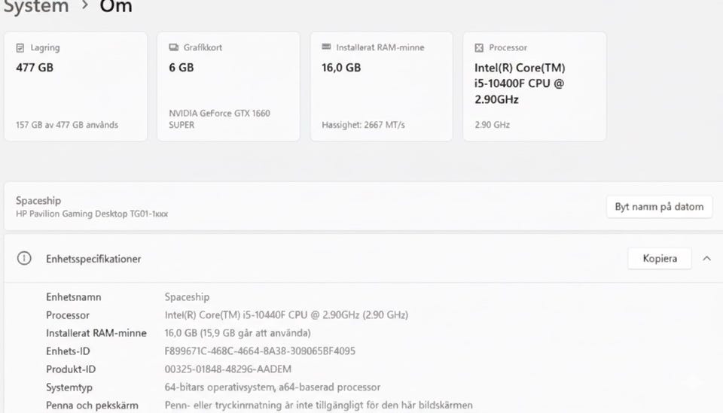Click the Enhets-ID value text

pos(260,351)
